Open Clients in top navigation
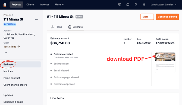The width and height of the screenshot is (182, 105). click(x=30, y=5)
